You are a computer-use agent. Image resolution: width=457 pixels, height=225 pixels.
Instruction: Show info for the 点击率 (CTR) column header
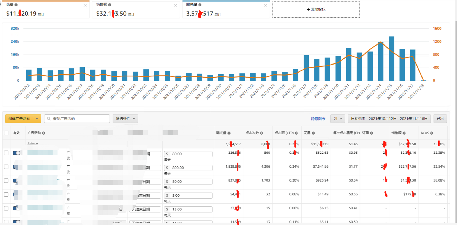coord(296,133)
